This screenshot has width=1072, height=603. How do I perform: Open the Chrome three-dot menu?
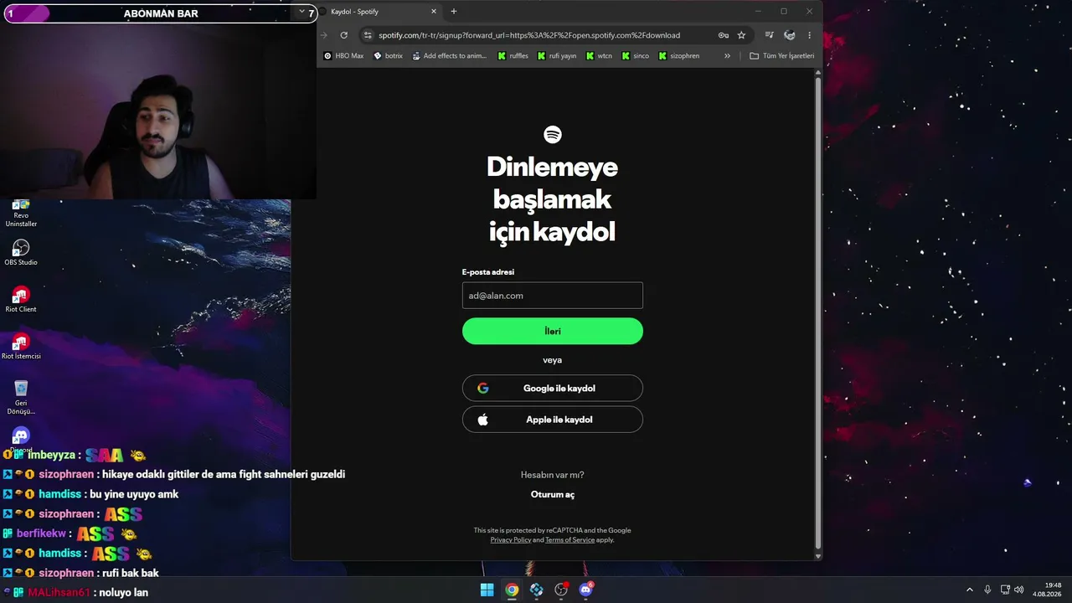click(x=809, y=35)
